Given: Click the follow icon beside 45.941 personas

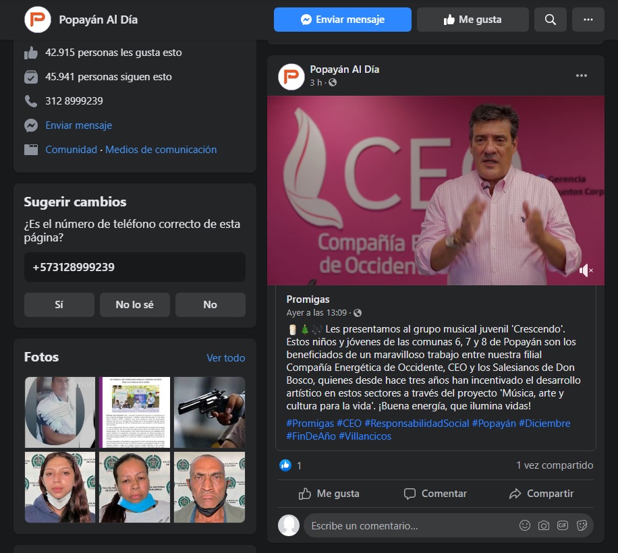Looking at the screenshot, I should click(x=31, y=77).
